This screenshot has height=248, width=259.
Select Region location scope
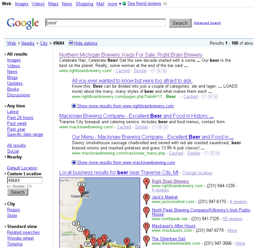[13, 210]
